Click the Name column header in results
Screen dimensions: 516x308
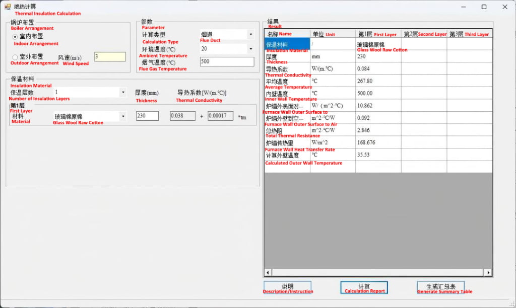coord(287,34)
